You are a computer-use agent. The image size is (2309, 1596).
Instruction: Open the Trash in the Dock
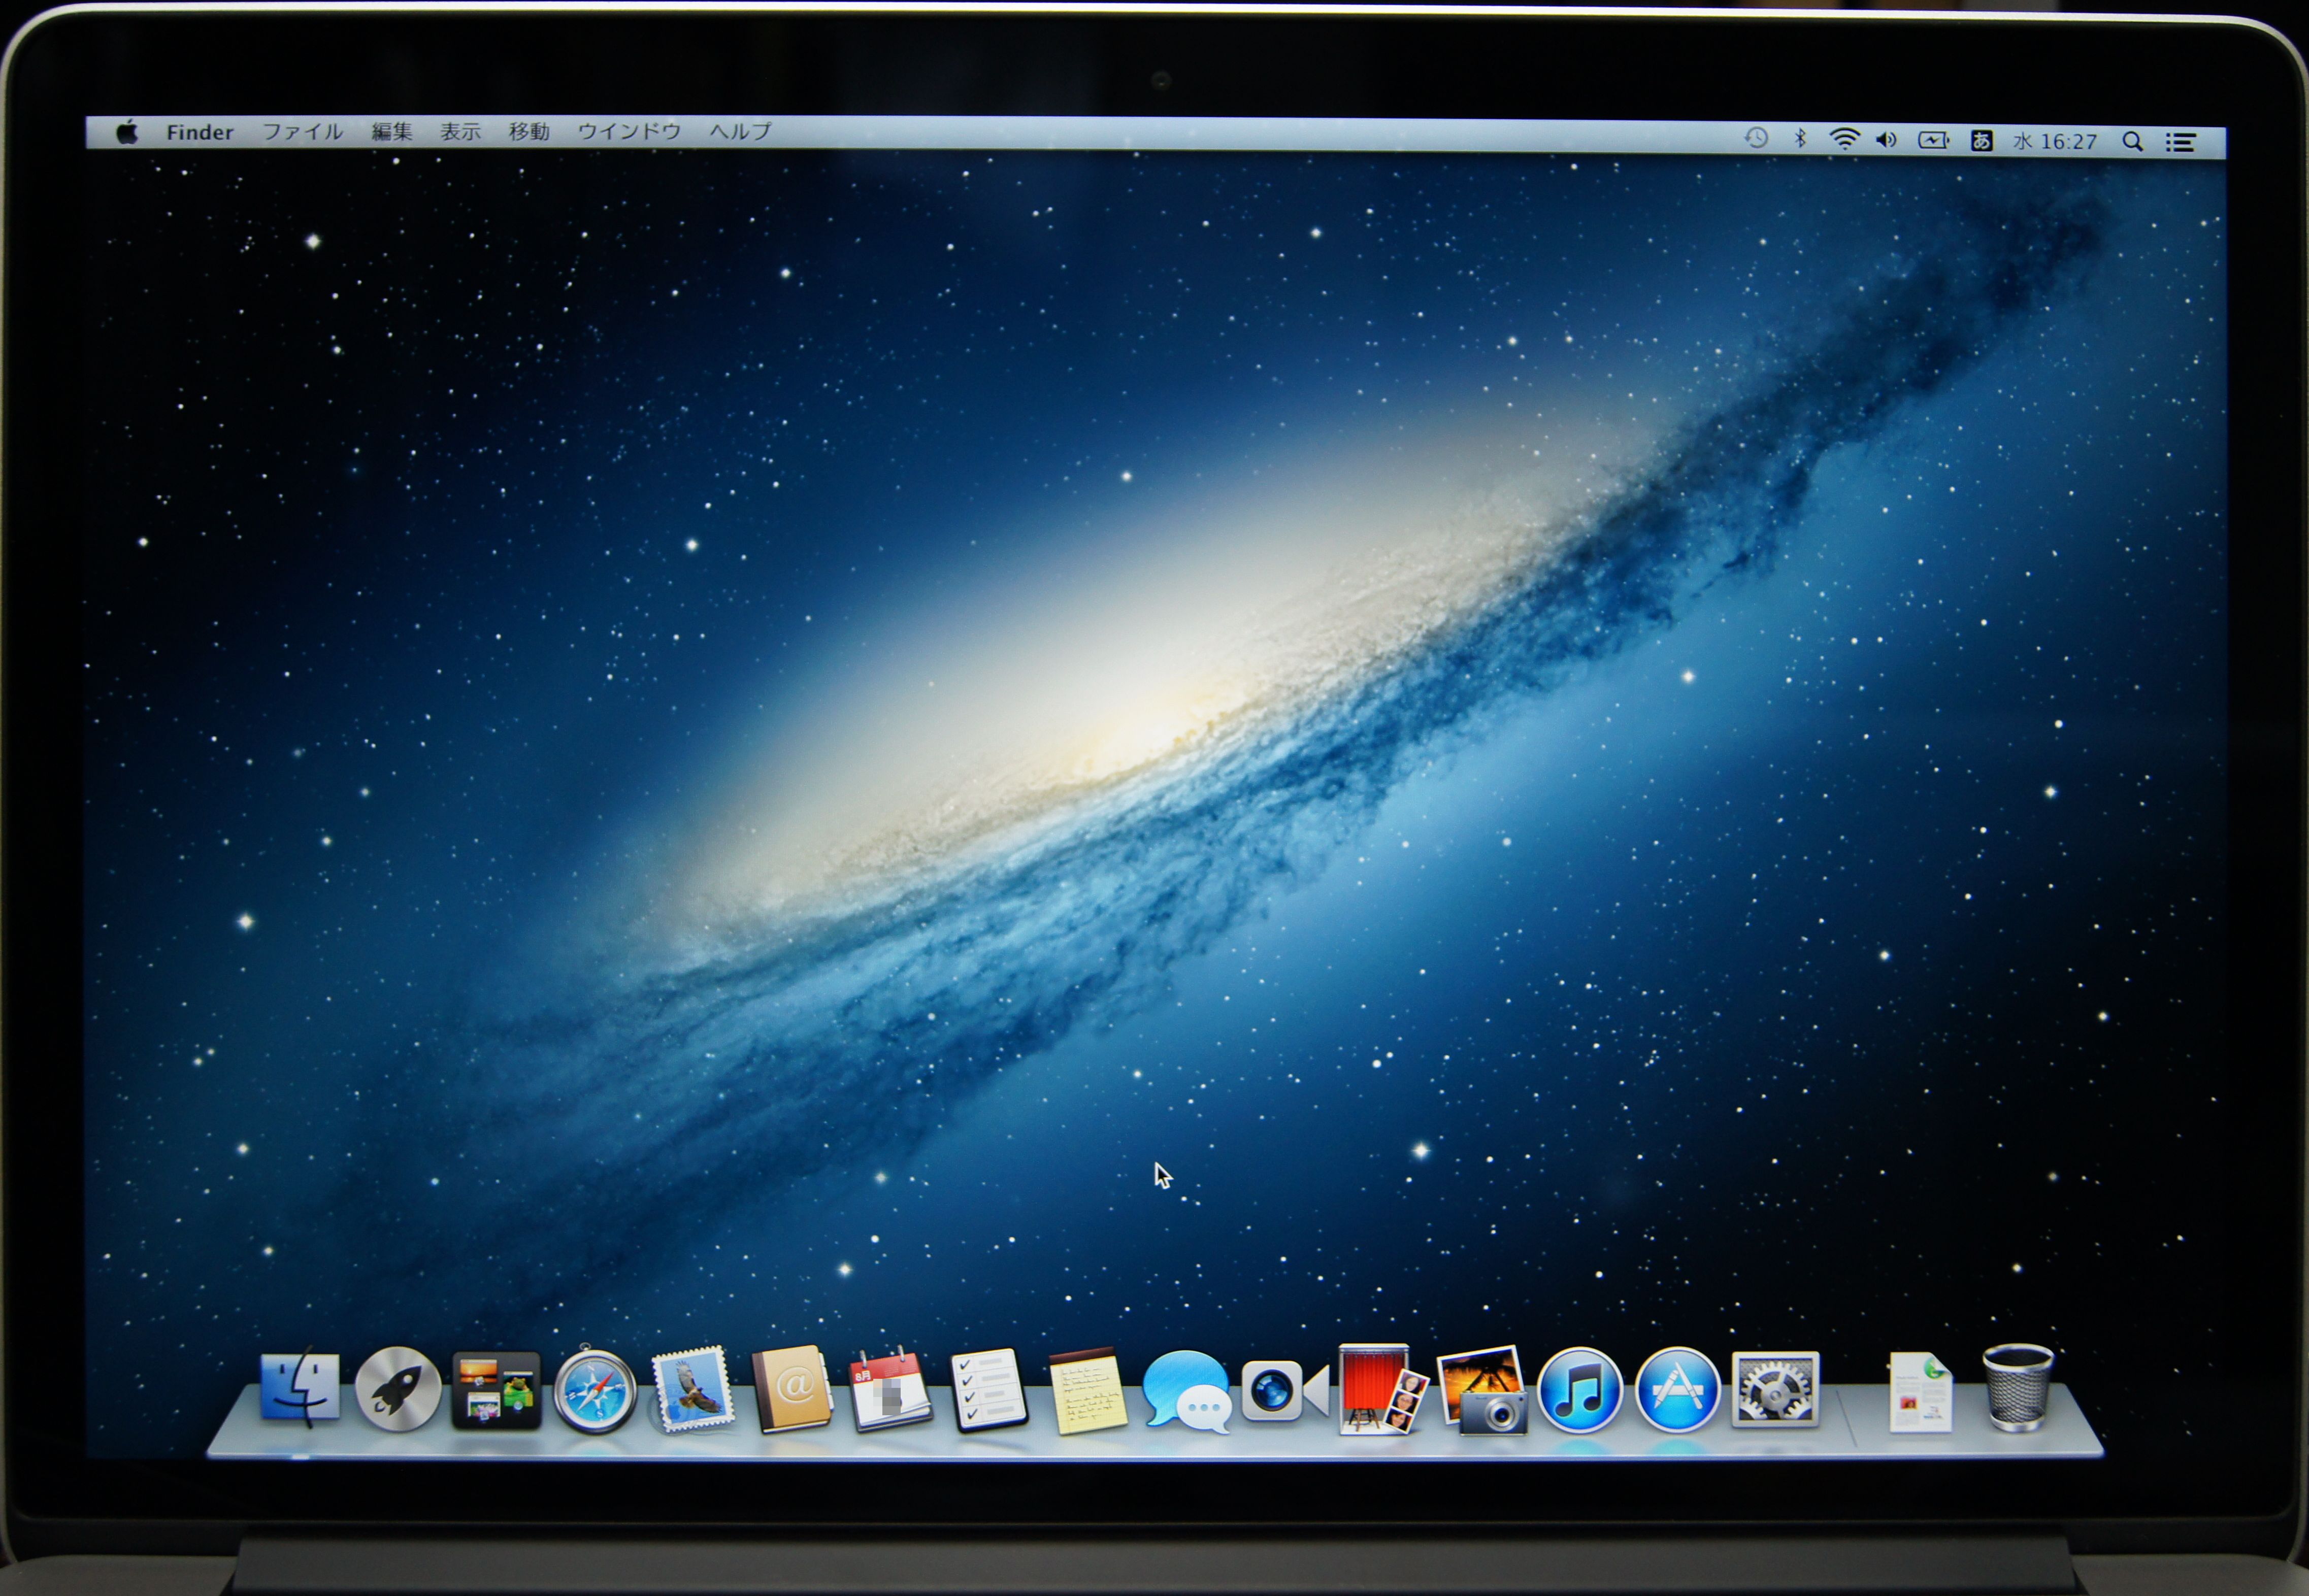click(2017, 1387)
